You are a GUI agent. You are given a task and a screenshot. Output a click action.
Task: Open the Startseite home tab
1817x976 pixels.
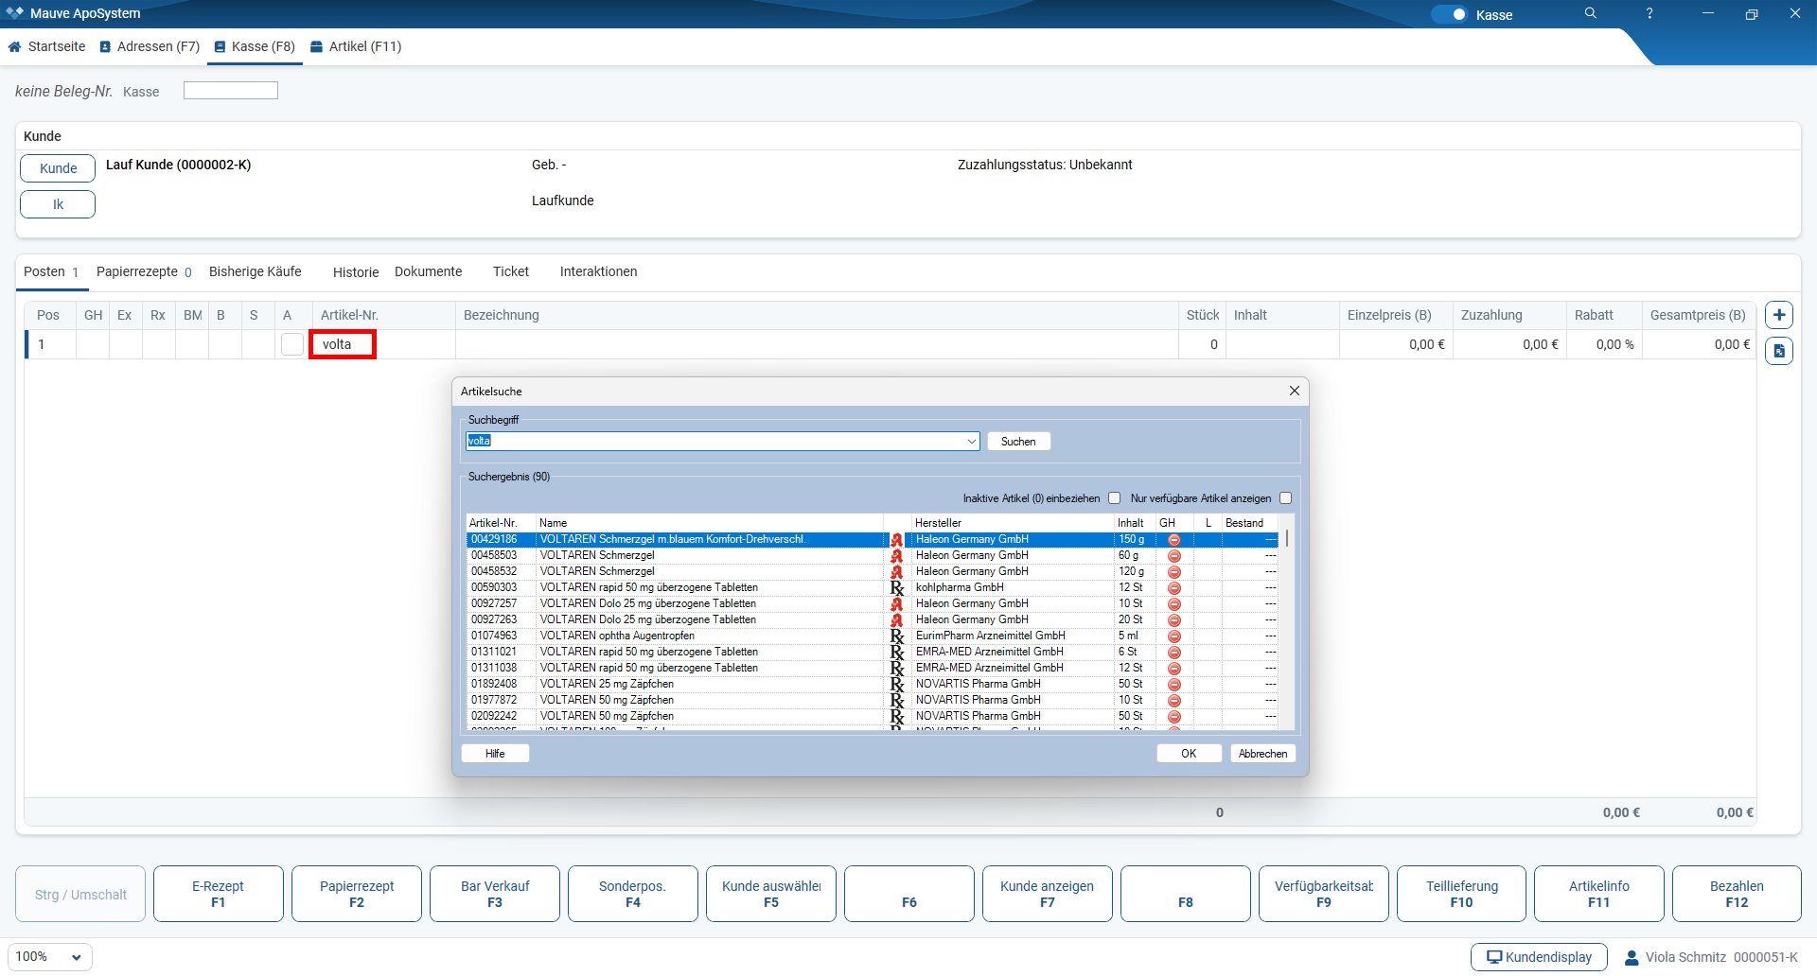coord(46,46)
